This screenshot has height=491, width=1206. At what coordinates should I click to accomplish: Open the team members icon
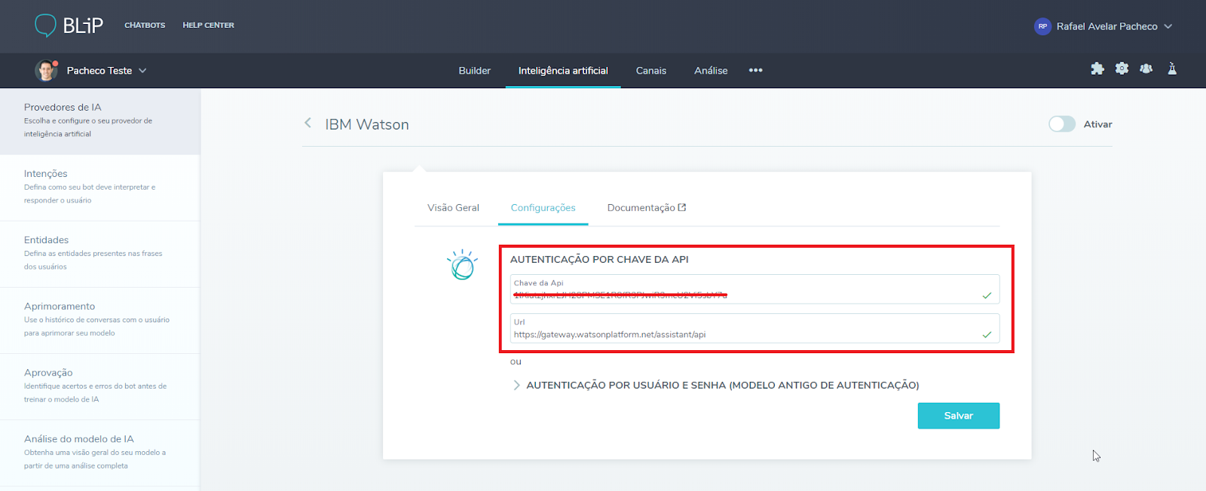pos(1146,69)
